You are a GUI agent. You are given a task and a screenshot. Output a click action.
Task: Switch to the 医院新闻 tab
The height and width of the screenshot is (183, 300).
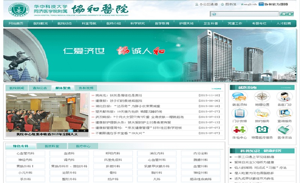pos(16,88)
